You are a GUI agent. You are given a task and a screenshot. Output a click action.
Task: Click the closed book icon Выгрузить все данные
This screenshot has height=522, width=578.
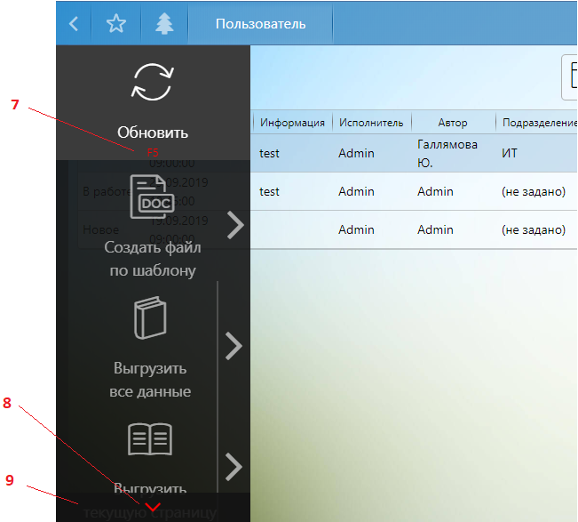(150, 319)
